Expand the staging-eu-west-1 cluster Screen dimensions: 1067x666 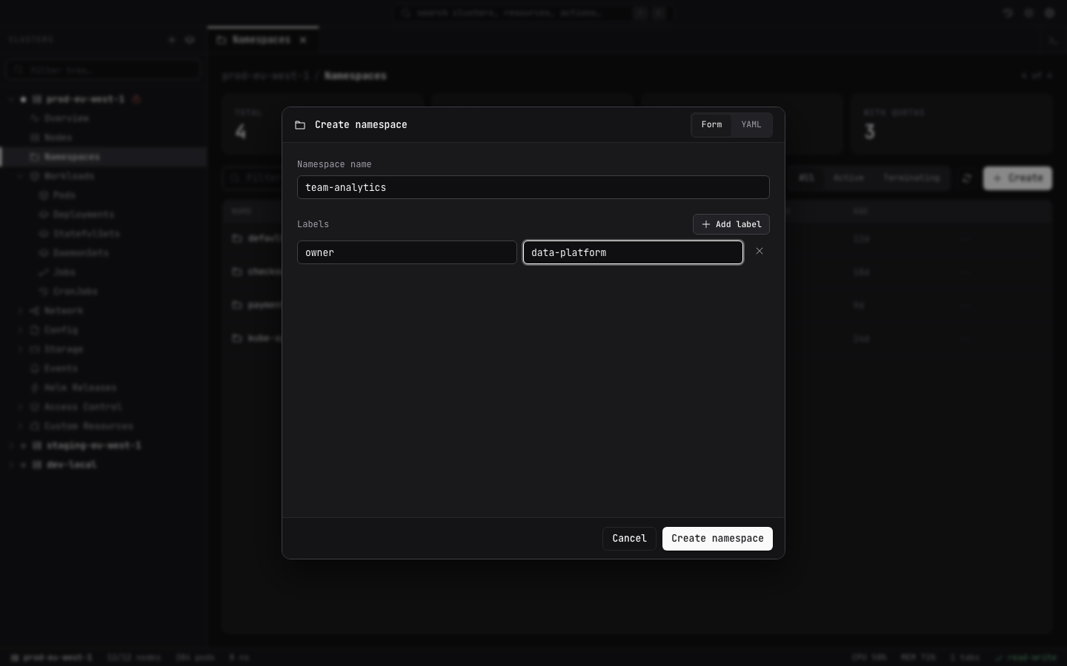click(12, 445)
